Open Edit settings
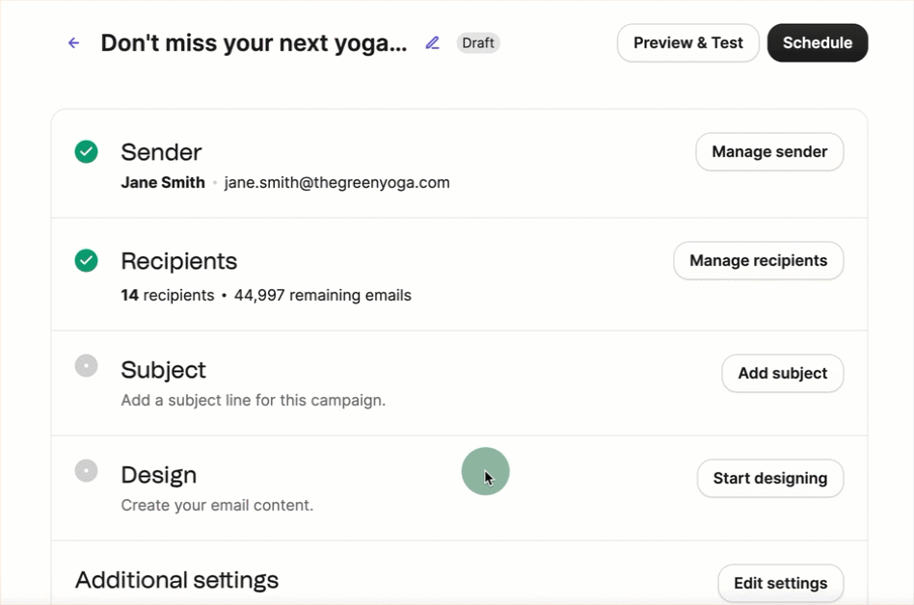The height and width of the screenshot is (605, 914). pos(780,583)
